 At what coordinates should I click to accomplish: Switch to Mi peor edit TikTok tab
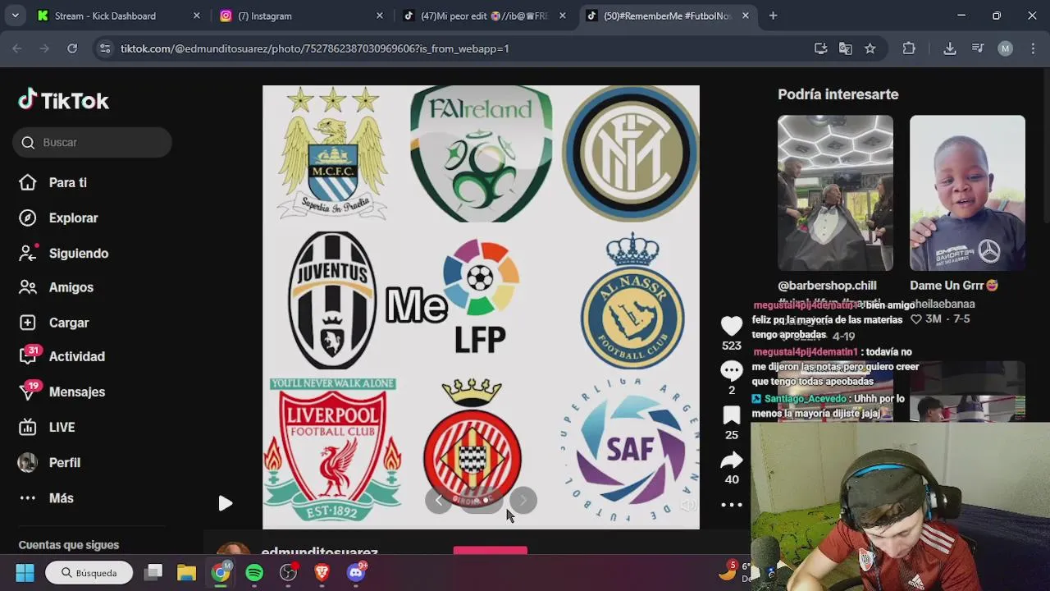point(484,16)
